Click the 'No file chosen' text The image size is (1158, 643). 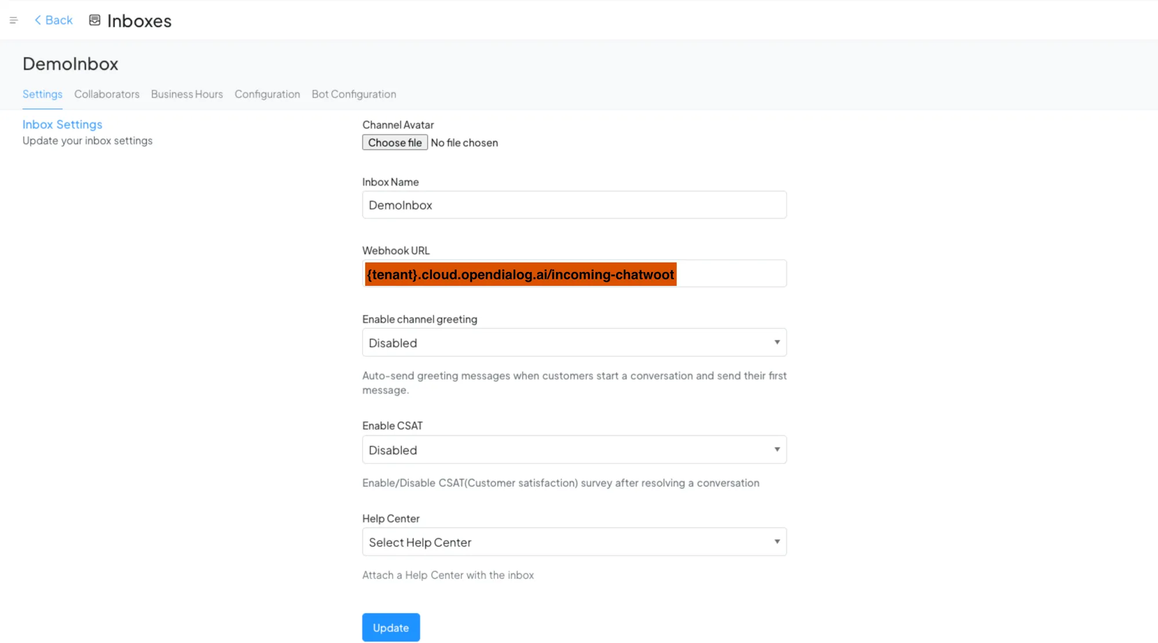click(464, 143)
